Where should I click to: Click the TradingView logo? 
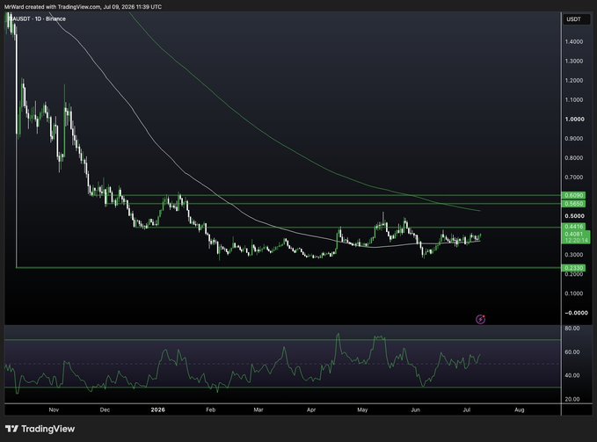click(40, 429)
